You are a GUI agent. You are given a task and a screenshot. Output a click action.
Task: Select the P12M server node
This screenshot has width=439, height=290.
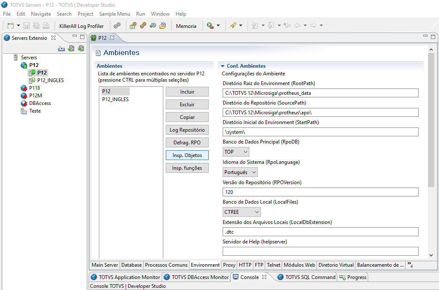point(36,96)
